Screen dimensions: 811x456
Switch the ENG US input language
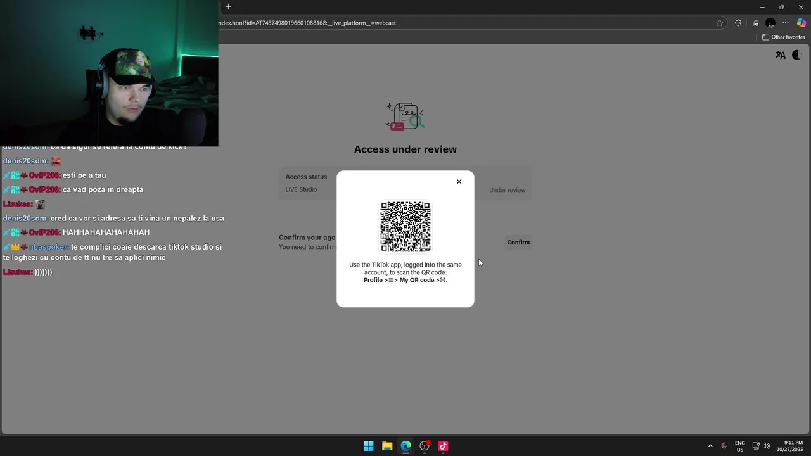[740, 446]
